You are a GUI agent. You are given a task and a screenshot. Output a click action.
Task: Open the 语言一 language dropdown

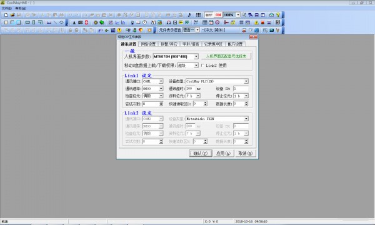(197, 30)
